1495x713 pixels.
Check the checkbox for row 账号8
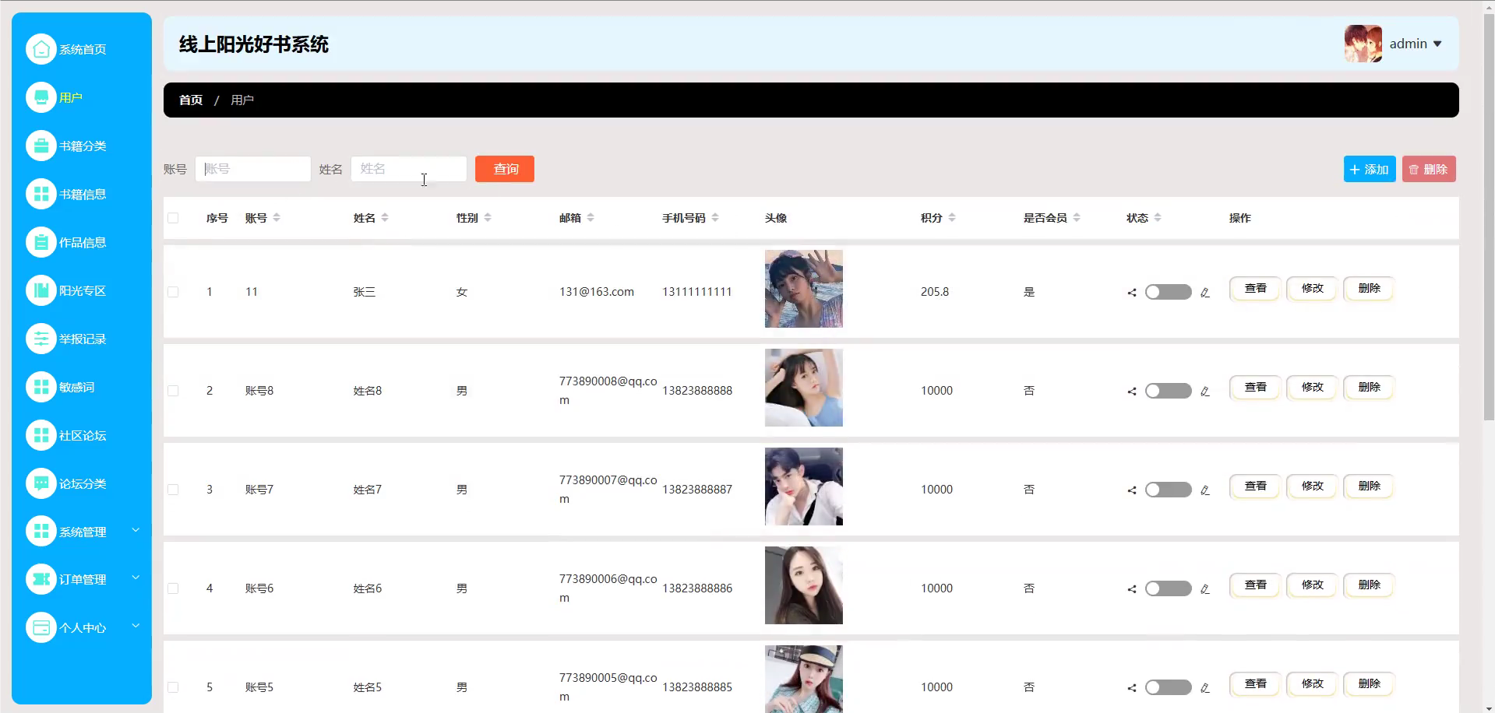[x=173, y=391]
